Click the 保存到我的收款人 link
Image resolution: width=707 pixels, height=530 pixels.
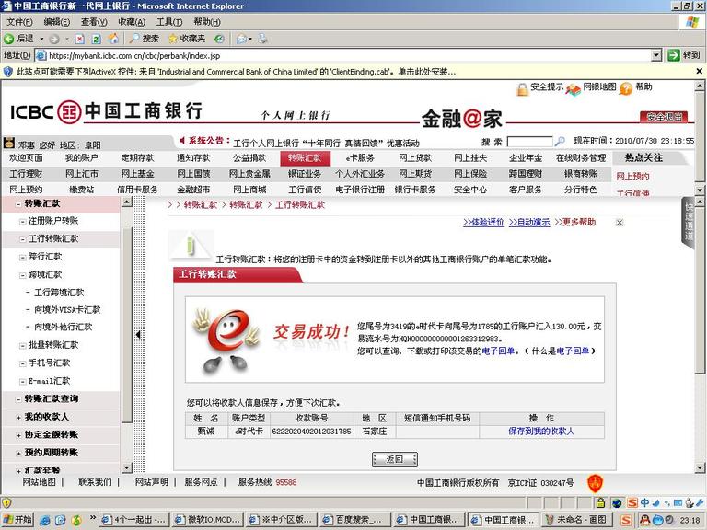pyautogui.click(x=541, y=431)
